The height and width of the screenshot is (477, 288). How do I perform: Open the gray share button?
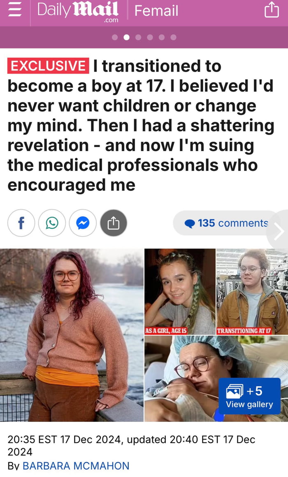click(x=114, y=223)
